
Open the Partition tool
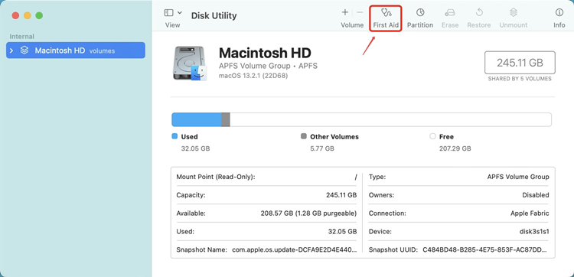pos(420,18)
